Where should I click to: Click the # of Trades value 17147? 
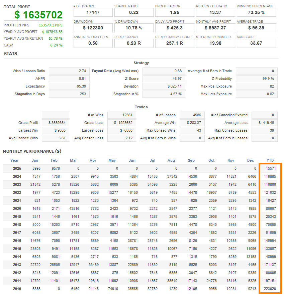pos(93,12)
